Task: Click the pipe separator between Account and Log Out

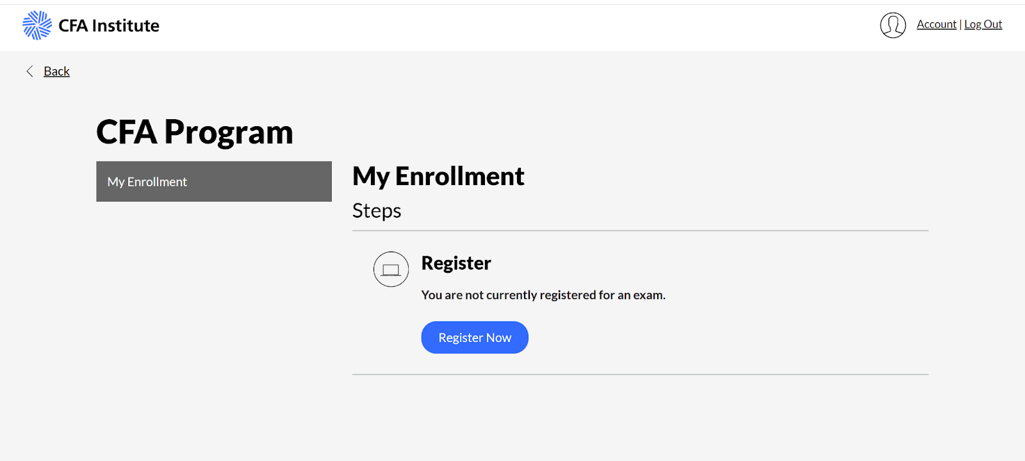Action: (960, 24)
